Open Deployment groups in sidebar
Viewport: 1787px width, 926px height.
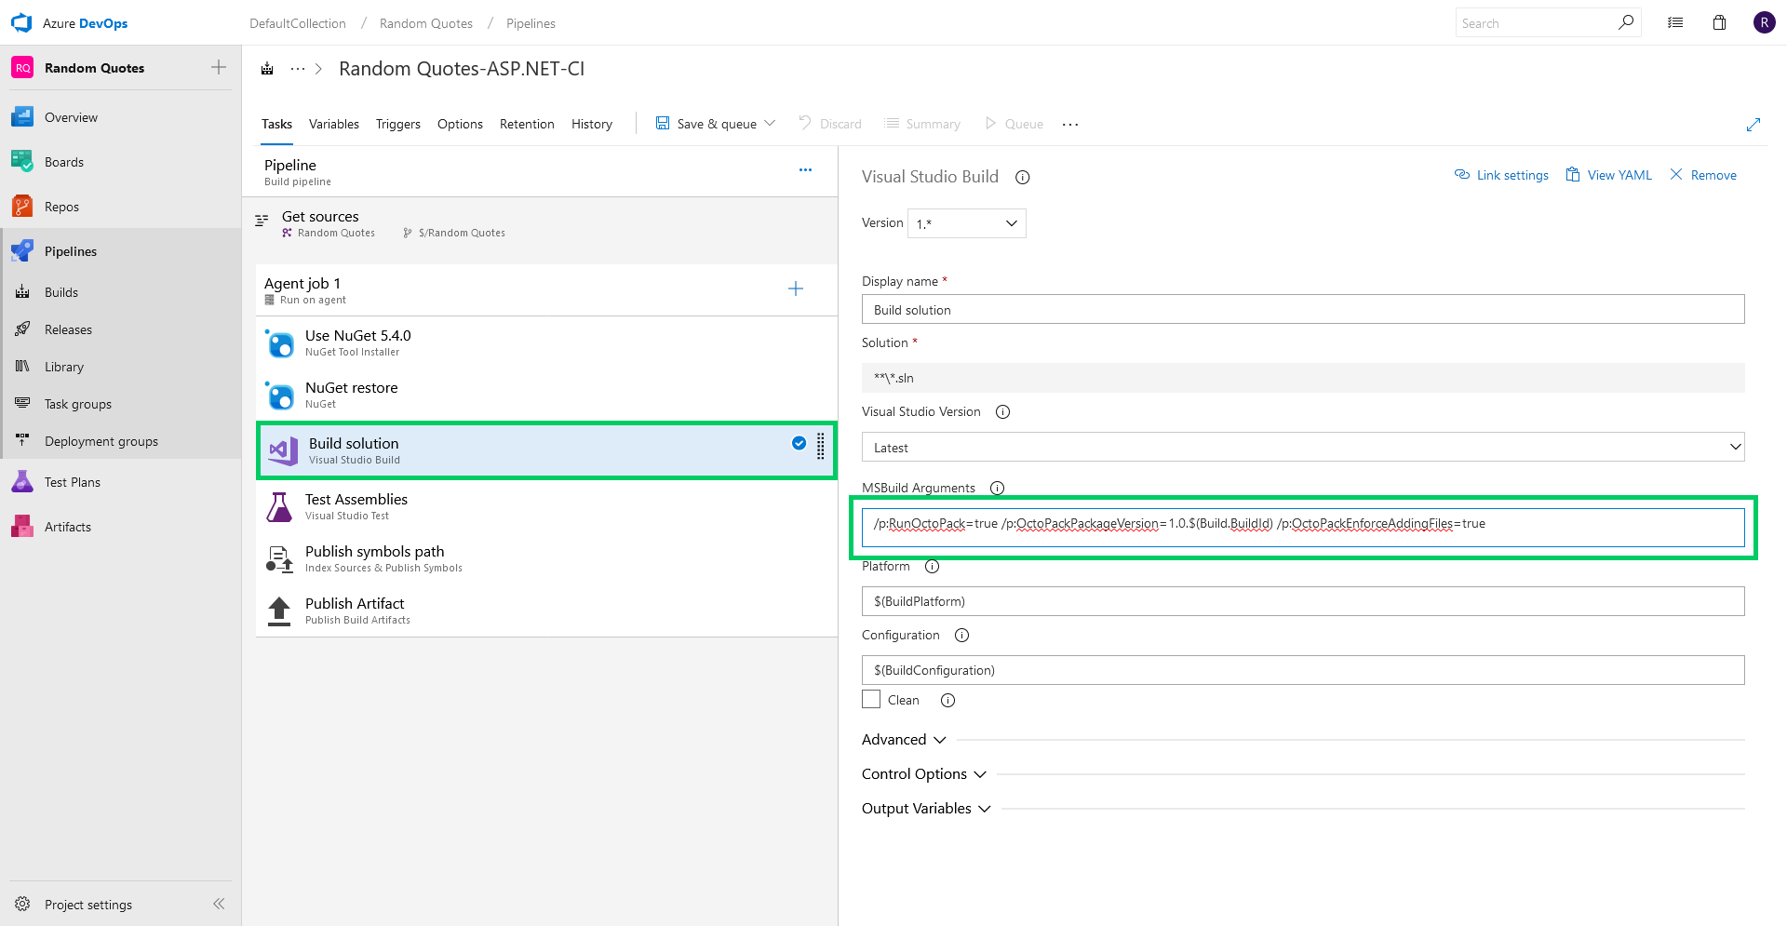tap(101, 441)
